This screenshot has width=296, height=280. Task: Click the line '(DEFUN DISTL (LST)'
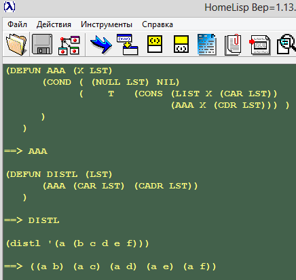point(59,174)
